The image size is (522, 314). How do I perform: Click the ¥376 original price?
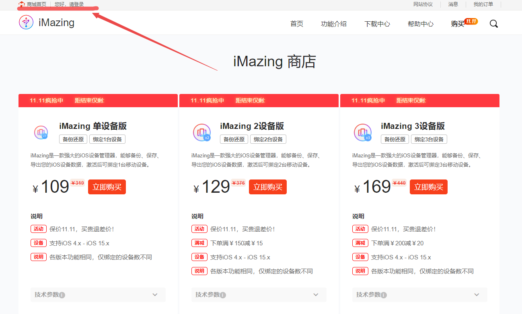click(x=238, y=183)
